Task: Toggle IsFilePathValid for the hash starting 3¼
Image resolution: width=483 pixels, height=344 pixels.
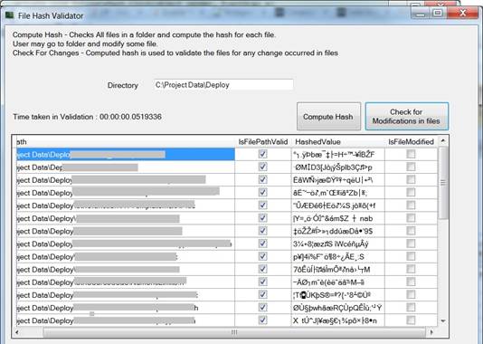Action: point(262,244)
